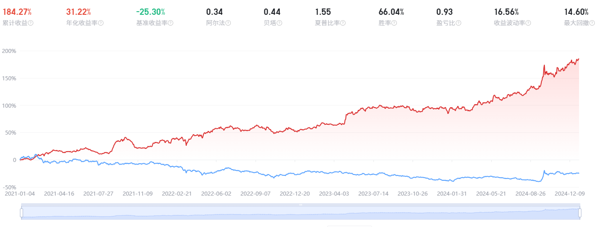Show the 阿尔法 explanation icon
Screen dimensions: 602x227
click(x=228, y=23)
